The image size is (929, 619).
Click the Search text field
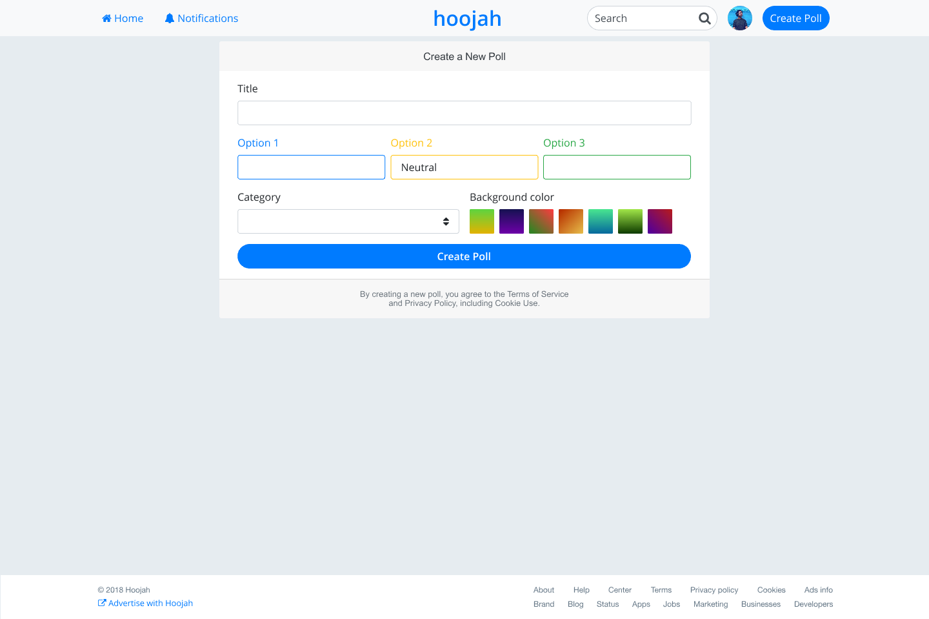point(642,18)
